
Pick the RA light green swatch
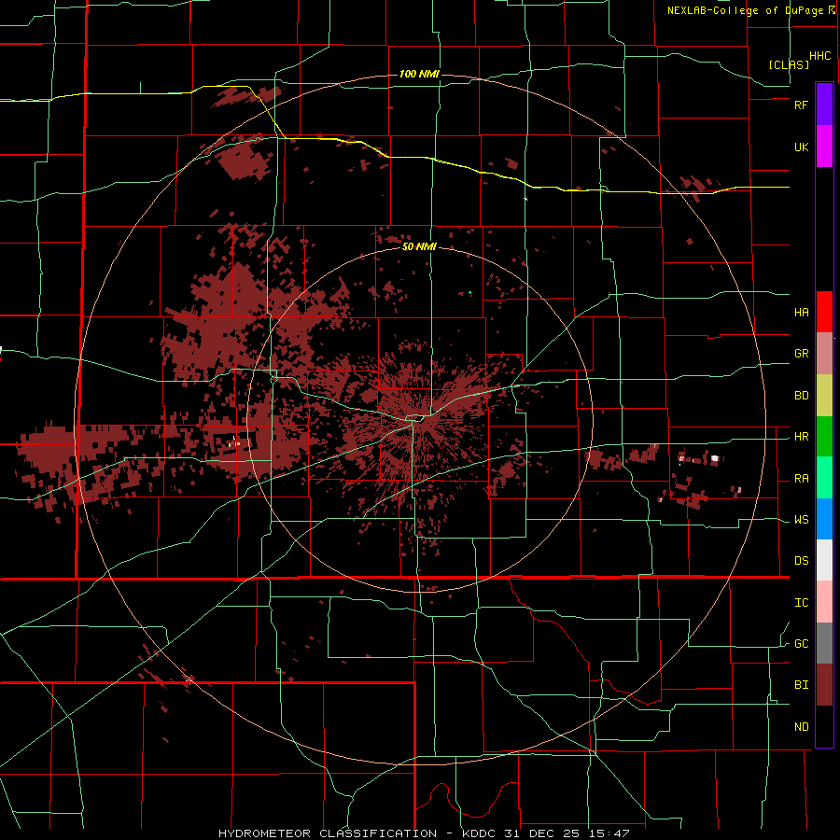point(824,478)
